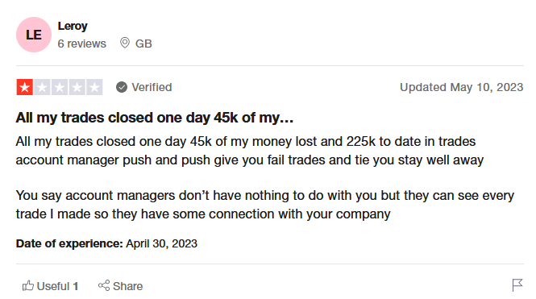Click the thumbs-up Useful icon
The width and height of the screenshot is (536, 299).
(x=28, y=285)
